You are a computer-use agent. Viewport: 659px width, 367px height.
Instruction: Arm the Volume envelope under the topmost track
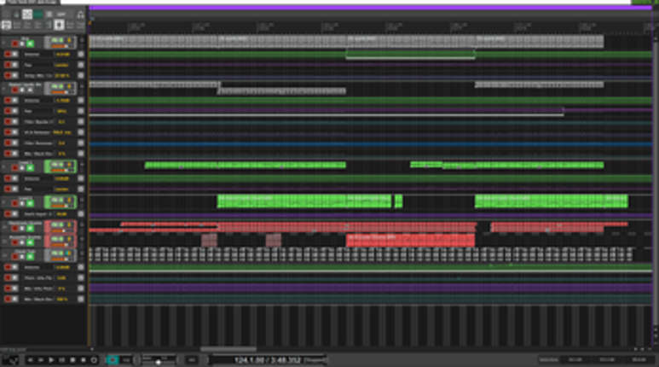coord(8,55)
